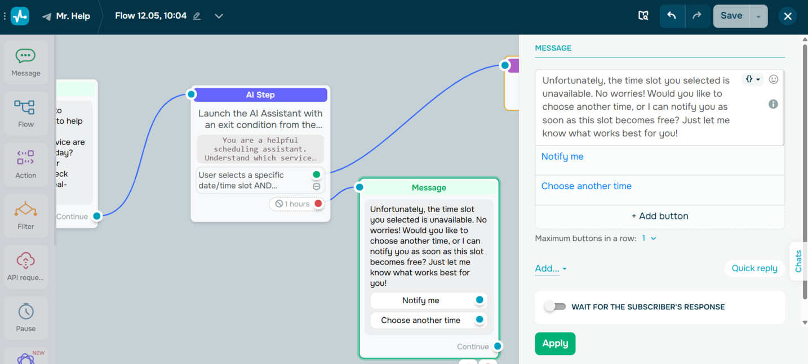
Task: Select the Message block in sidebar
Action: [x=26, y=62]
